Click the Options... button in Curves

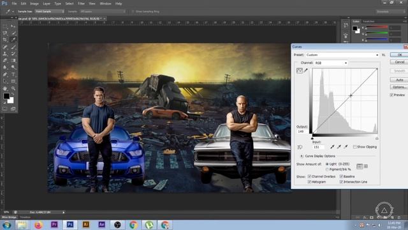click(400, 87)
